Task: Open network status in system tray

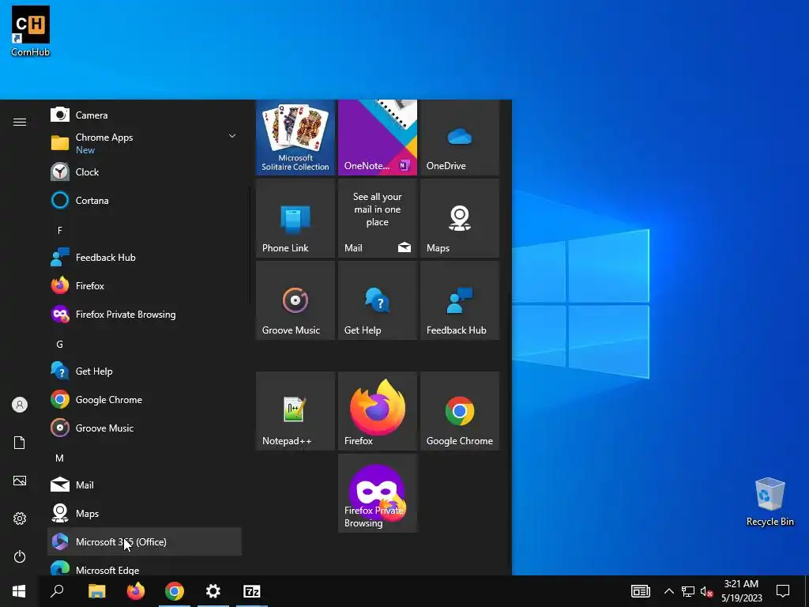Action: [688, 591]
